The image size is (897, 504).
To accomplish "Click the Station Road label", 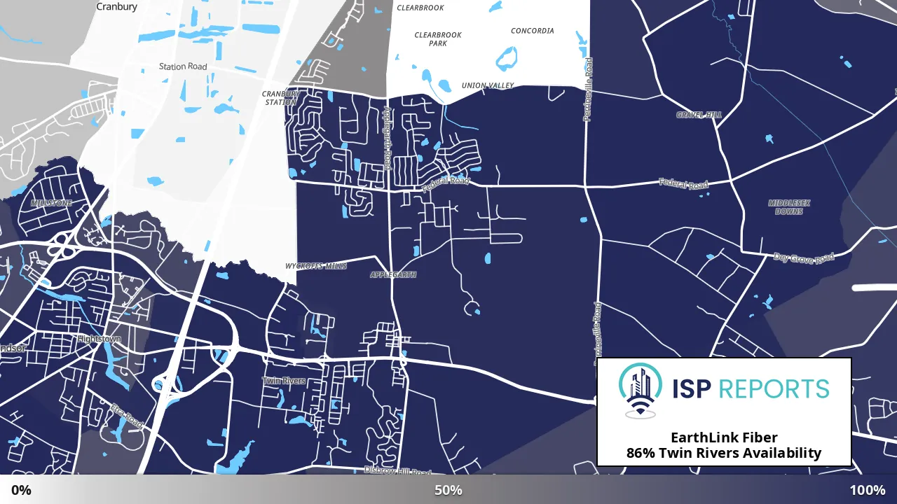I will [183, 66].
